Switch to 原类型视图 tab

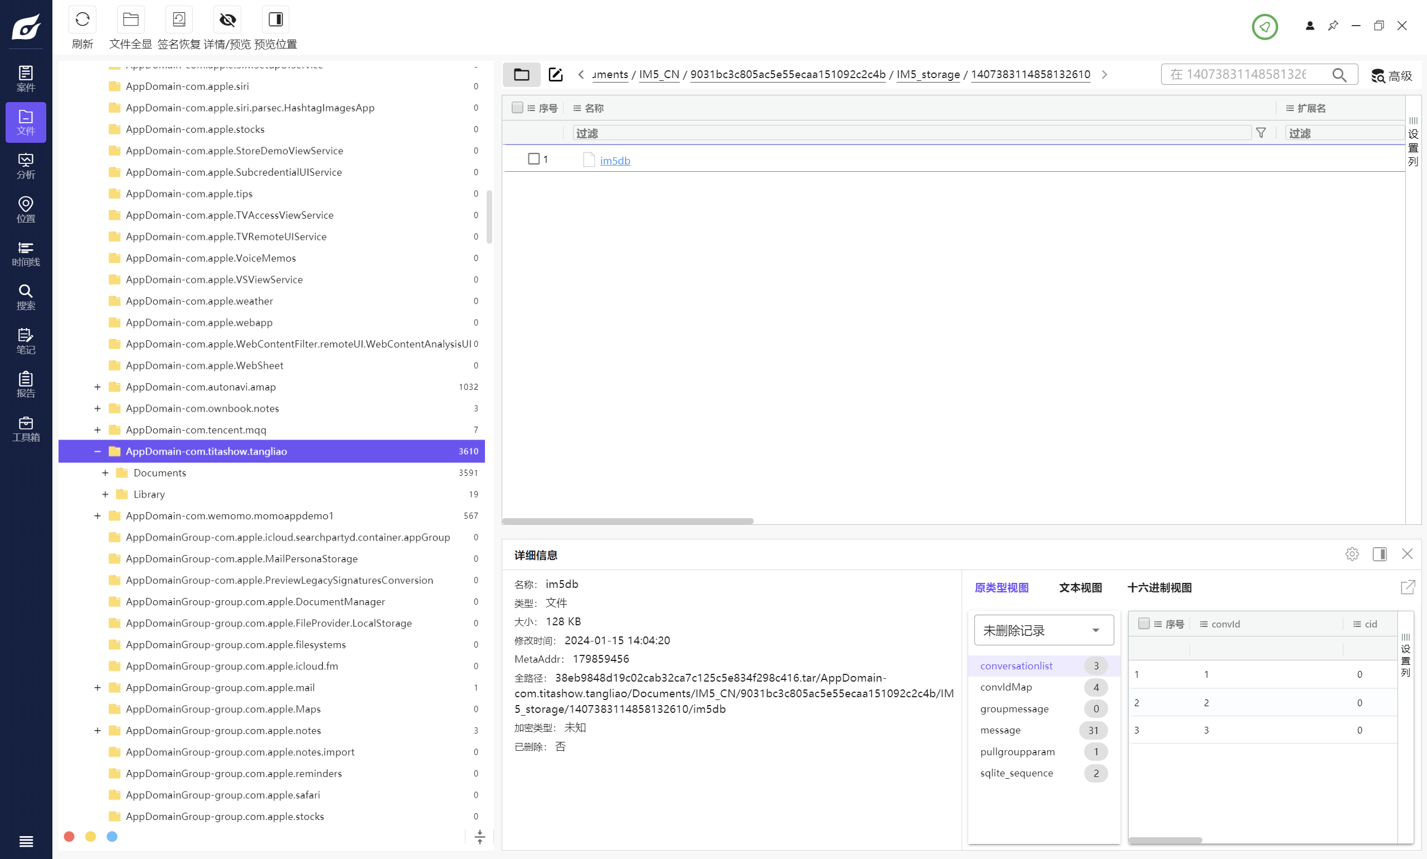tap(1001, 587)
